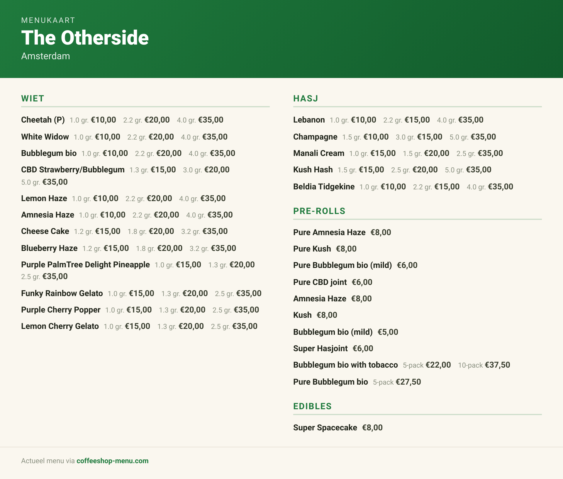The image size is (563, 479).
Task: Click the Lebanon hash item
Action: coord(309,120)
